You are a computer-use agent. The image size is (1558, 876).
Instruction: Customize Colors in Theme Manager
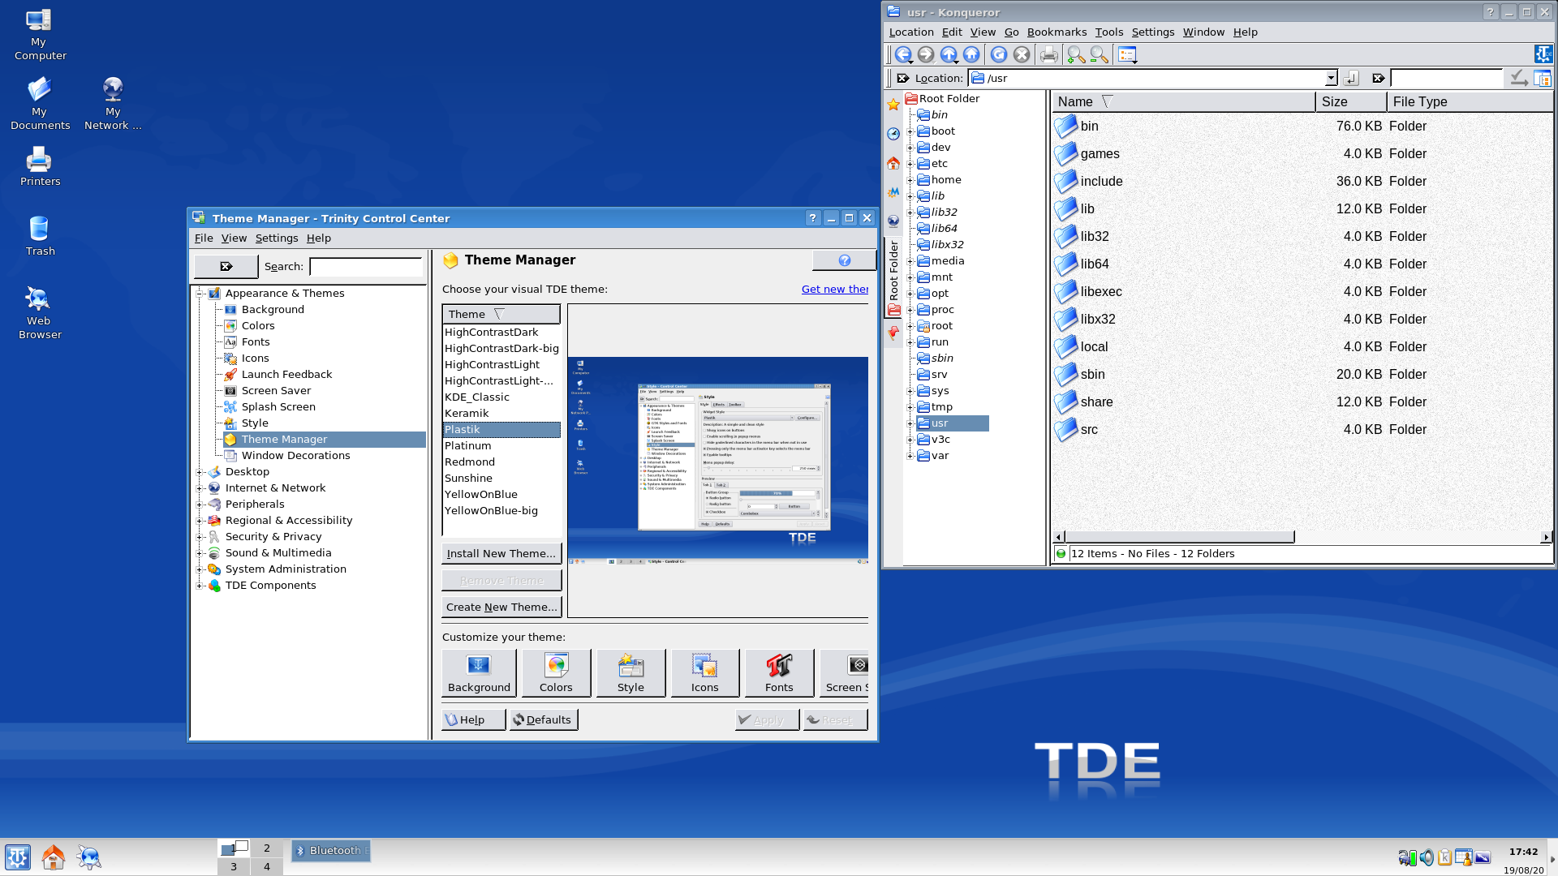[x=556, y=673]
